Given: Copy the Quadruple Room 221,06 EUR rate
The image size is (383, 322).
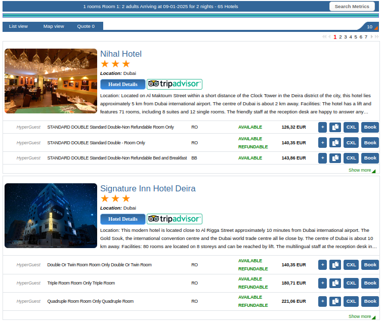Looking at the screenshot, I should click(335, 301).
